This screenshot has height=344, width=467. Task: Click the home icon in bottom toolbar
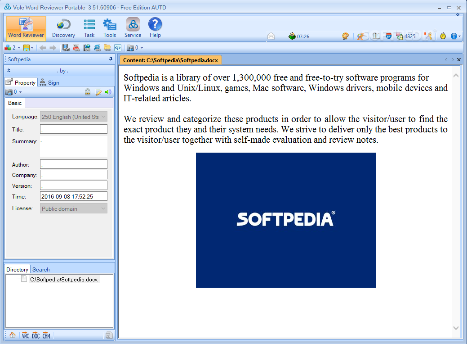click(x=13, y=335)
